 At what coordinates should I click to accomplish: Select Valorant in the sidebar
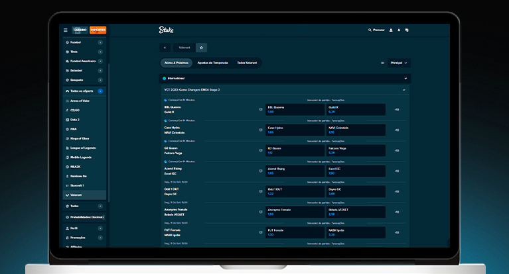coord(84,195)
